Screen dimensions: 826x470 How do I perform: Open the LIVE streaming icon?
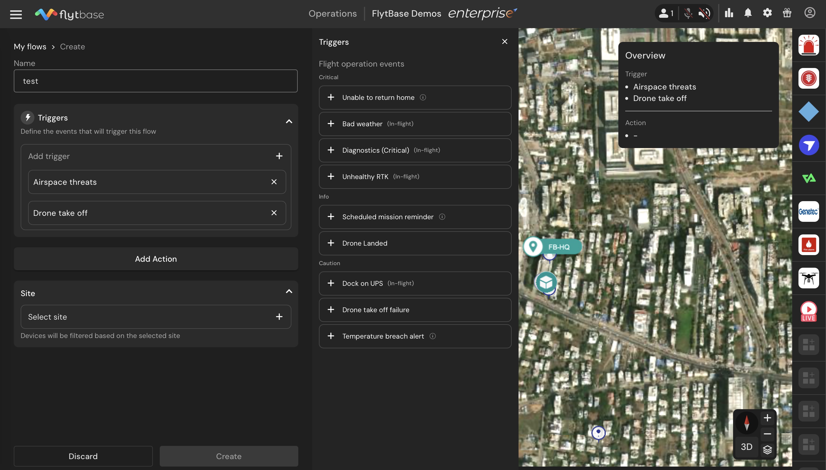(808, 311)
